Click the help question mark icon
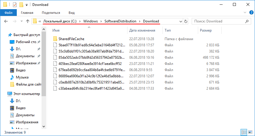This screenshot has height=136, width=255. (251, 13)
